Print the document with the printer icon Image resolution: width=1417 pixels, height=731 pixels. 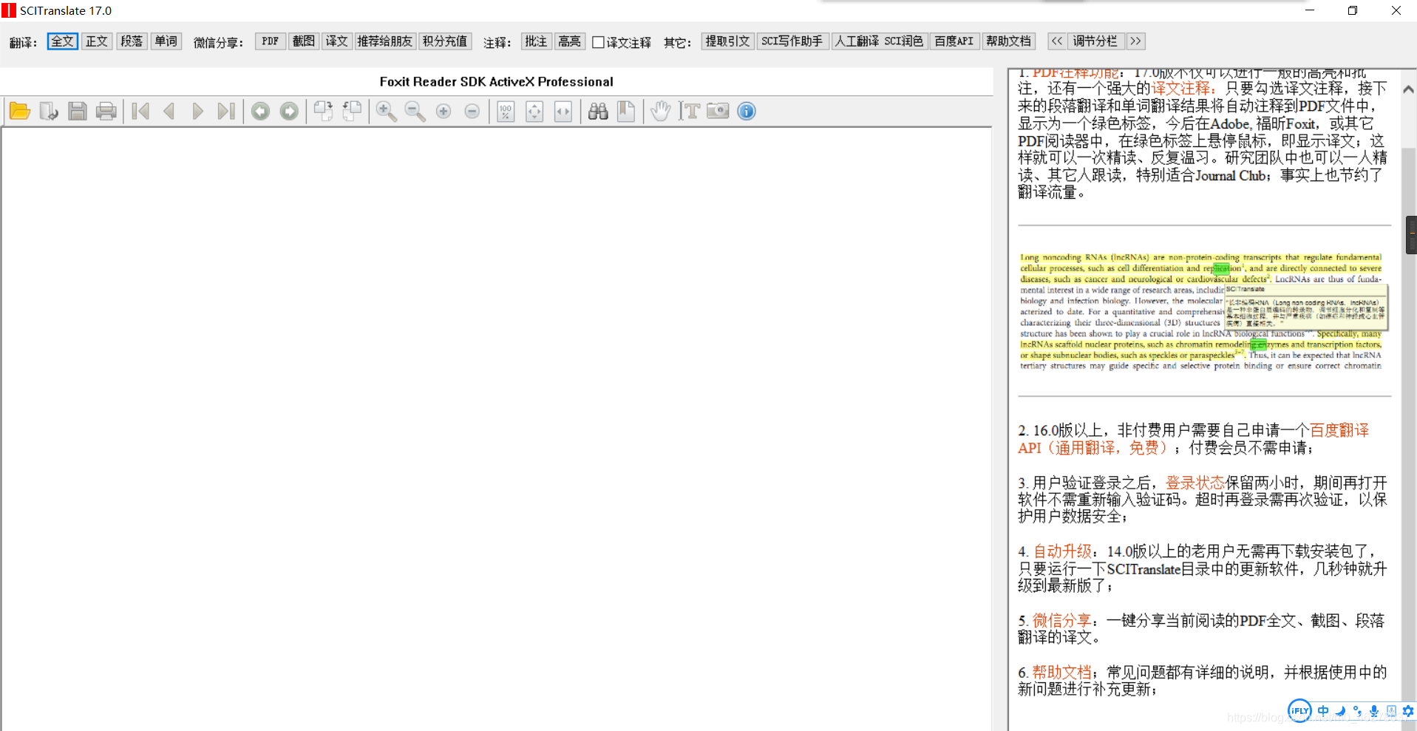106,112
